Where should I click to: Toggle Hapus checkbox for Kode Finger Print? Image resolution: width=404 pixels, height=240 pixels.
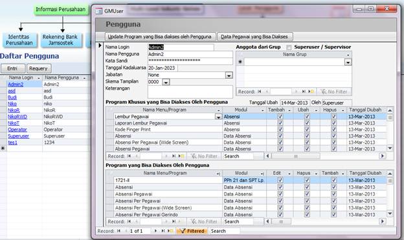pyautogui.click(x=333, y=130)
